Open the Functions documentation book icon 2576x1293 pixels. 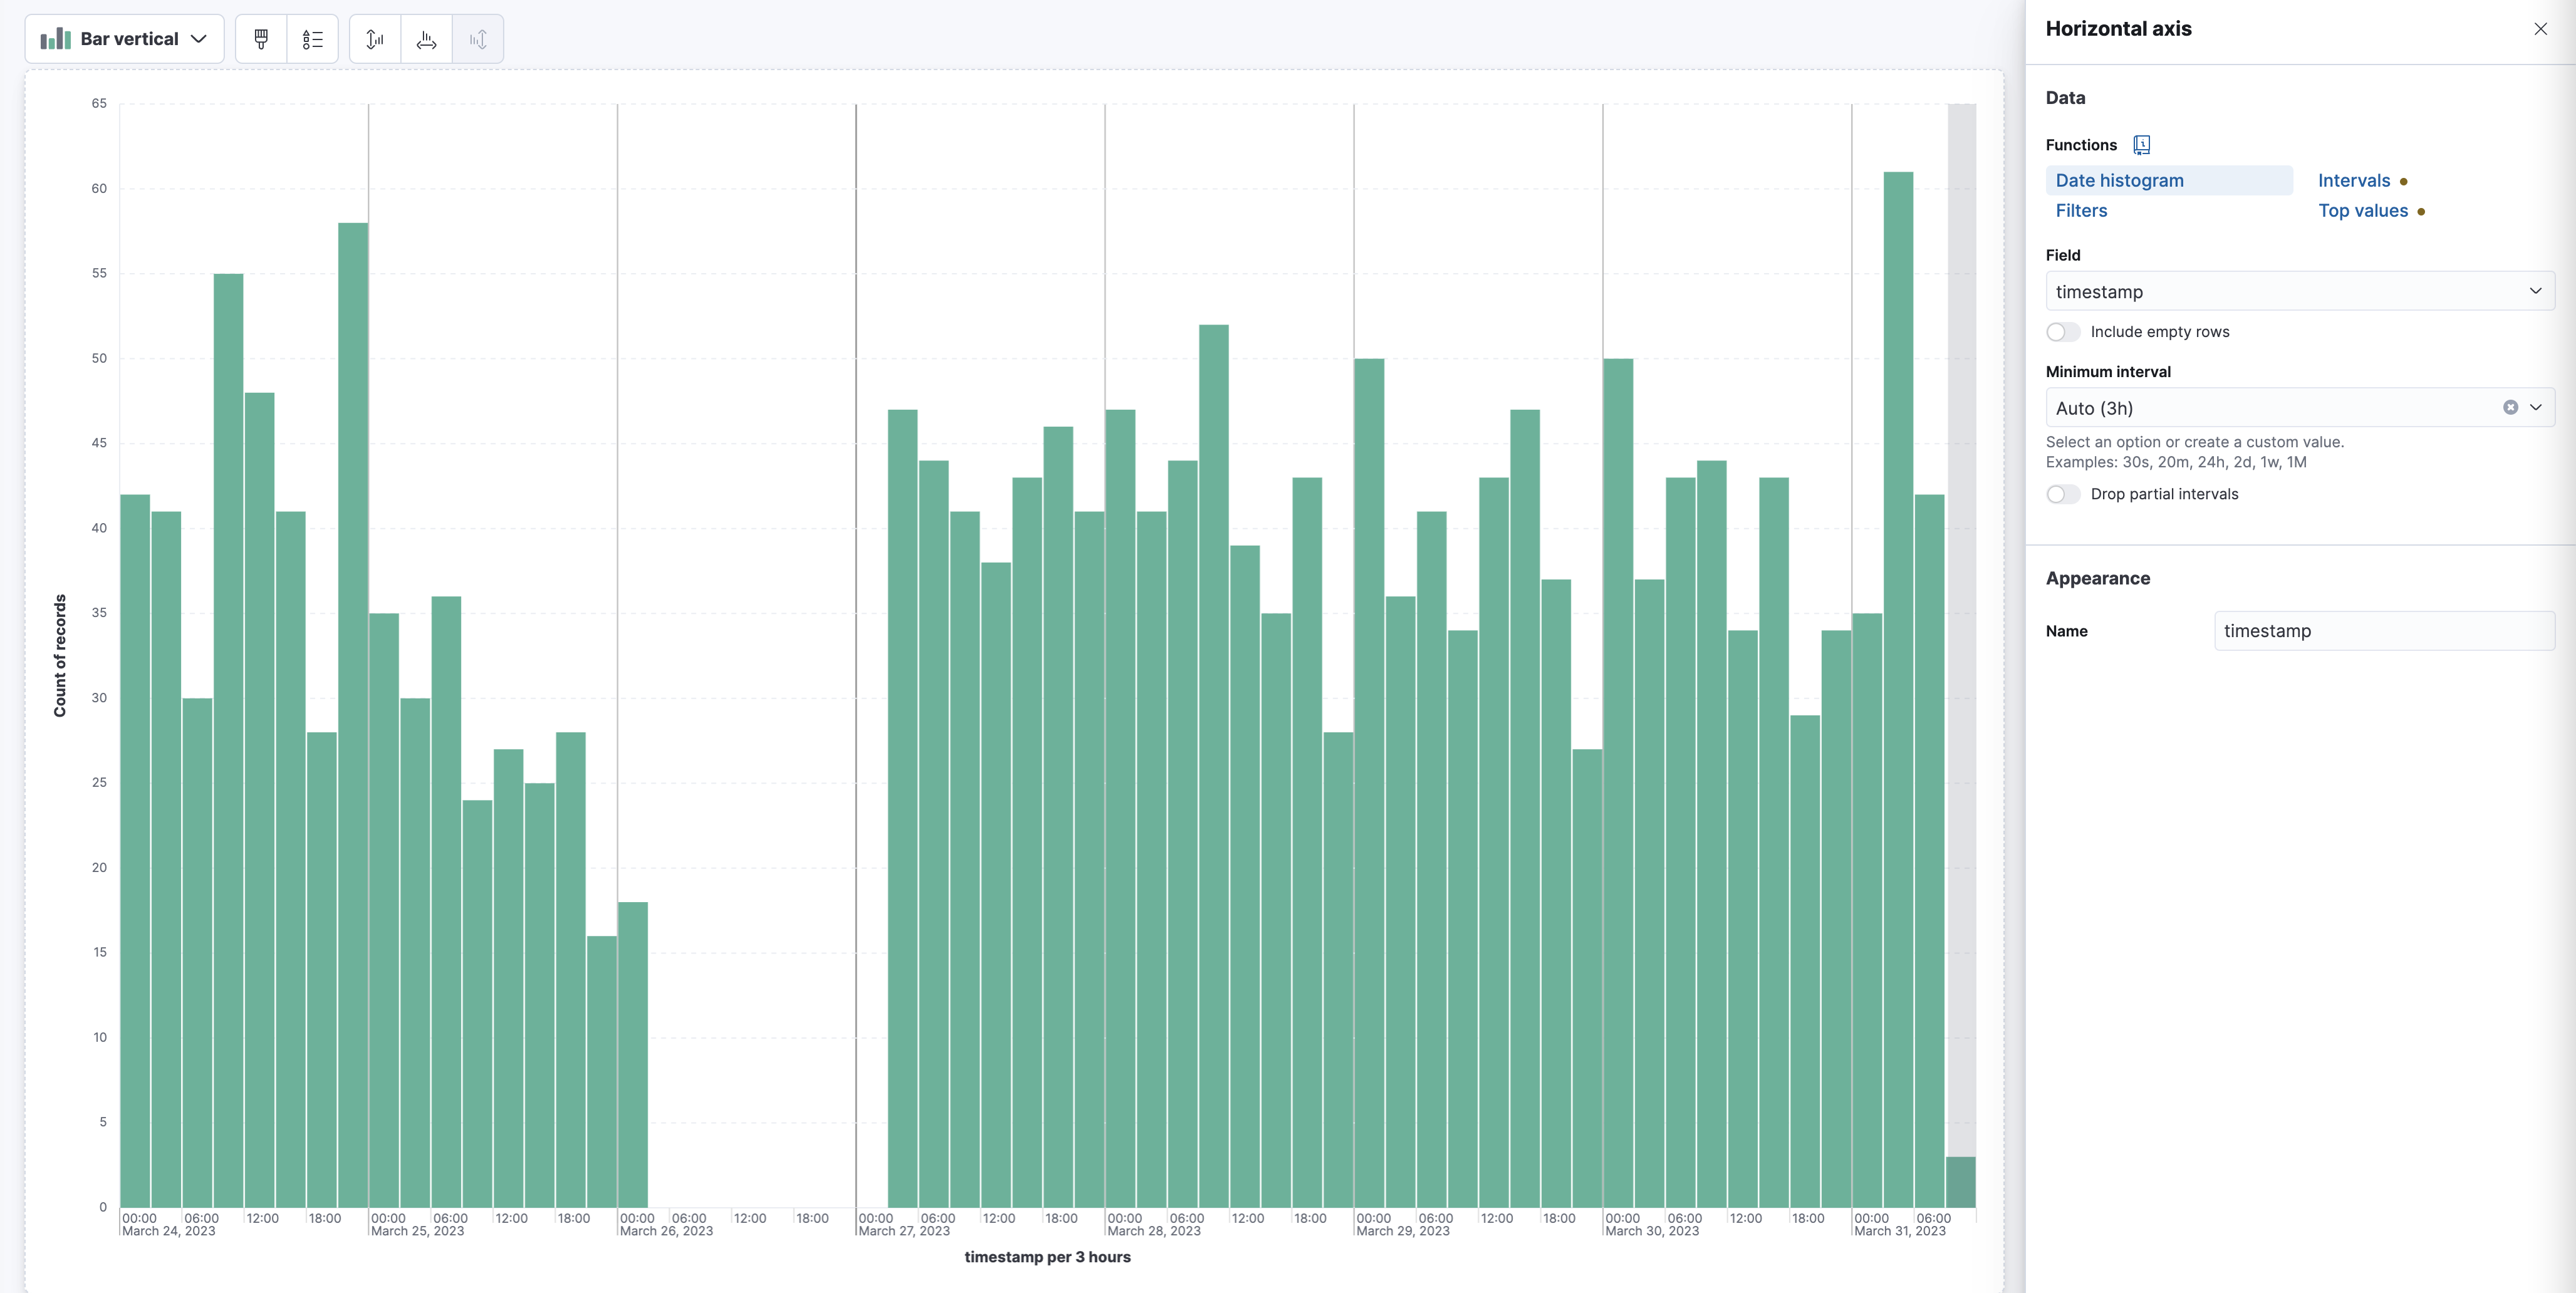tap(2142, 145)
